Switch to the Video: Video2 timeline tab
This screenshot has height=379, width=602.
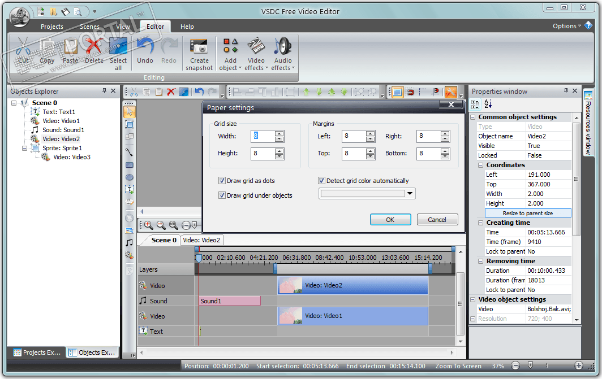pos(201,240)
